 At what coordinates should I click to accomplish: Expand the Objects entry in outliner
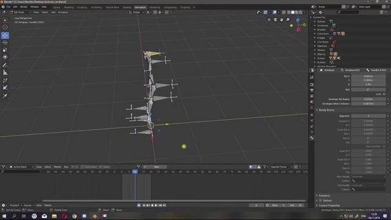(315, 54)
